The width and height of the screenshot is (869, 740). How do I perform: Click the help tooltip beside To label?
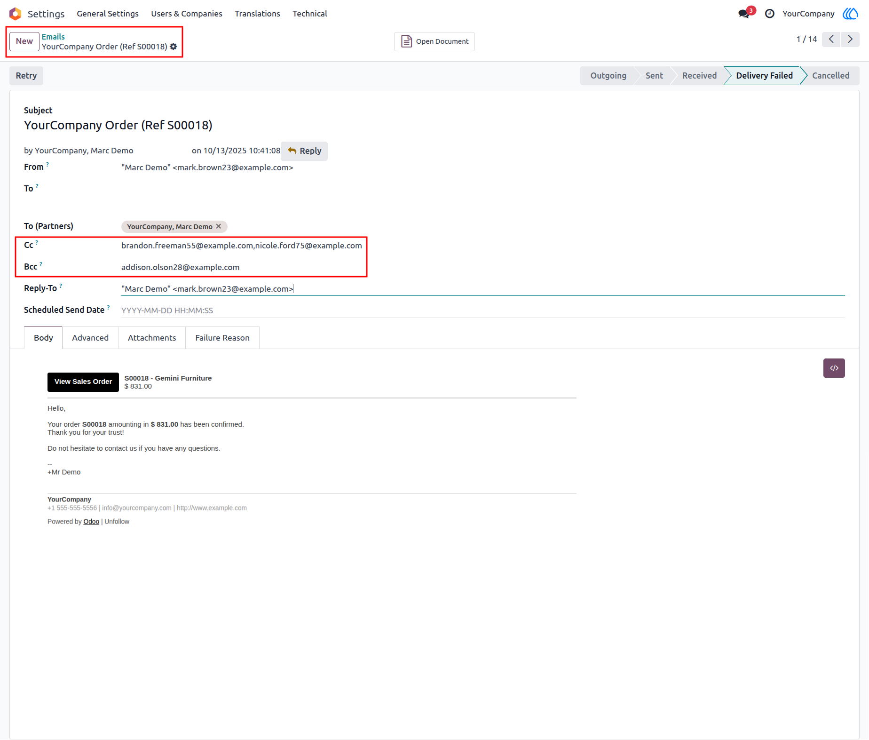[x=37, y=186]
